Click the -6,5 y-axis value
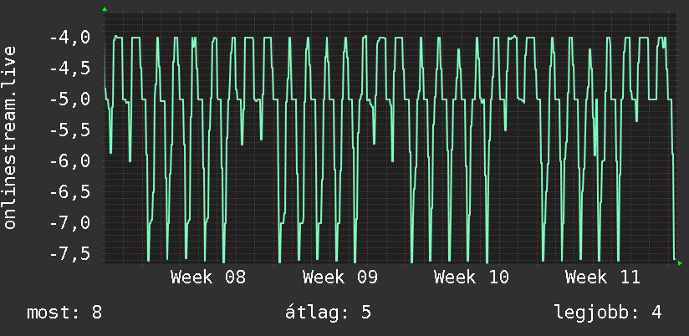The height and width of the screenshot is (336, 689). point(70,192)
